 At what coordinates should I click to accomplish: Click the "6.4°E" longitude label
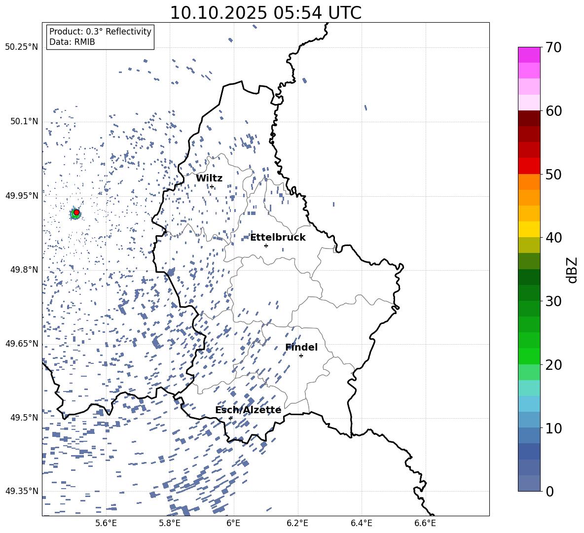361,523
